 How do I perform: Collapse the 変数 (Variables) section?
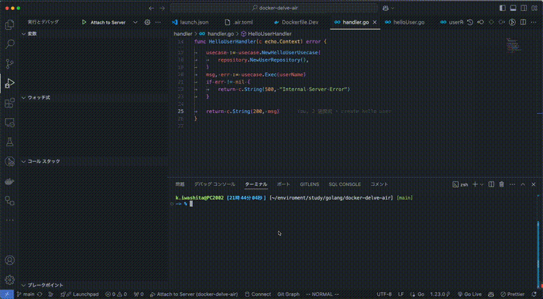coord(32,33)
